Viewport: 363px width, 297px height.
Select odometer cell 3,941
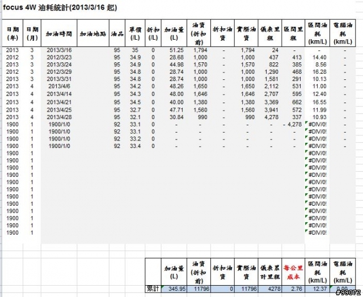click(271, 109)
